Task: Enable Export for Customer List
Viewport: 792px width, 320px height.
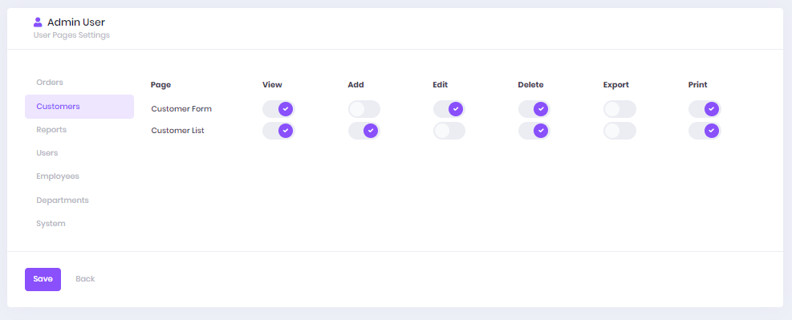Action: tap(619, 131)
